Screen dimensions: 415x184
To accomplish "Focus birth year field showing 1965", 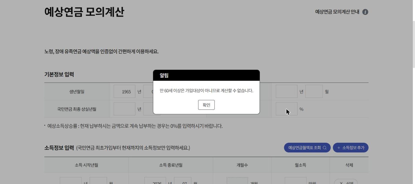I will (125, 91).
